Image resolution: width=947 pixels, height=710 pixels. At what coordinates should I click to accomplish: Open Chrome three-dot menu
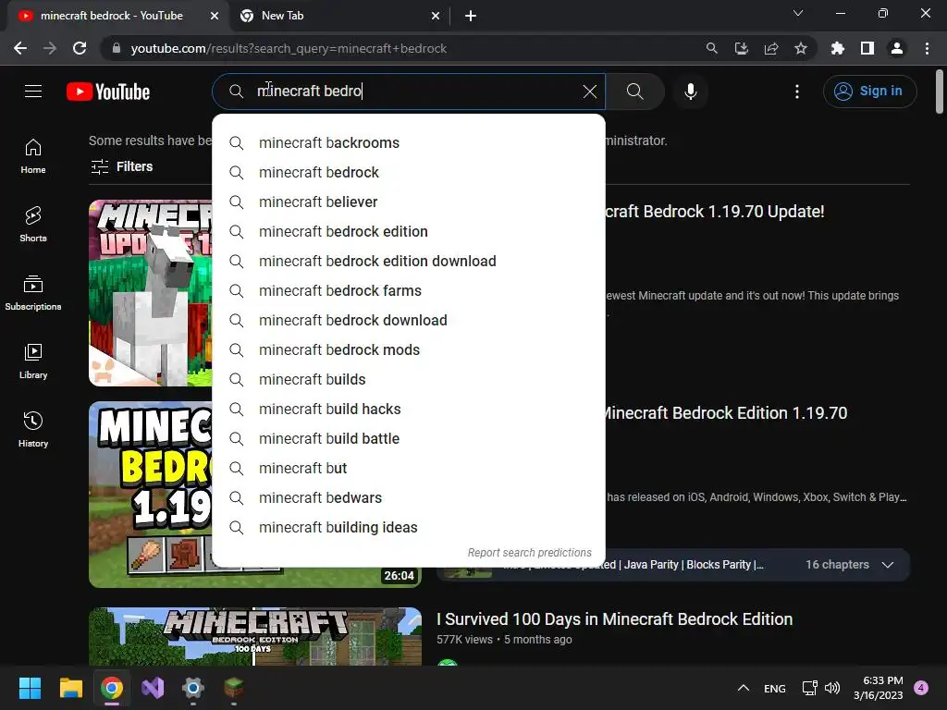tap(927, 48)
